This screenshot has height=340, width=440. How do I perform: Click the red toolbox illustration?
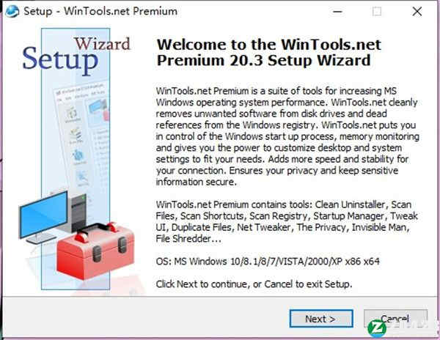(x=95, y=249)
